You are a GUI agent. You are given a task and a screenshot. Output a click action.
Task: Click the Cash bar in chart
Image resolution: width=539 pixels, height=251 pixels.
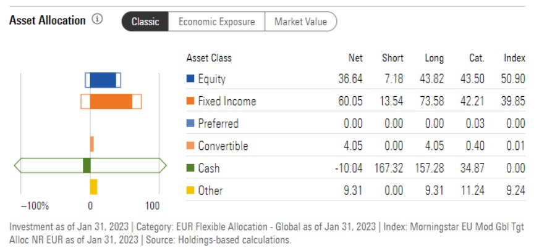click(87, 165)
